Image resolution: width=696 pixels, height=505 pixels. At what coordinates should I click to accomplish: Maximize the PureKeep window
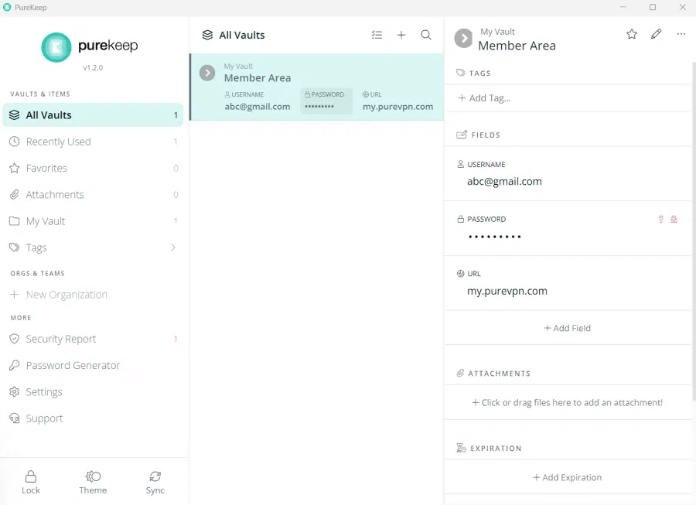click(653, 7)
